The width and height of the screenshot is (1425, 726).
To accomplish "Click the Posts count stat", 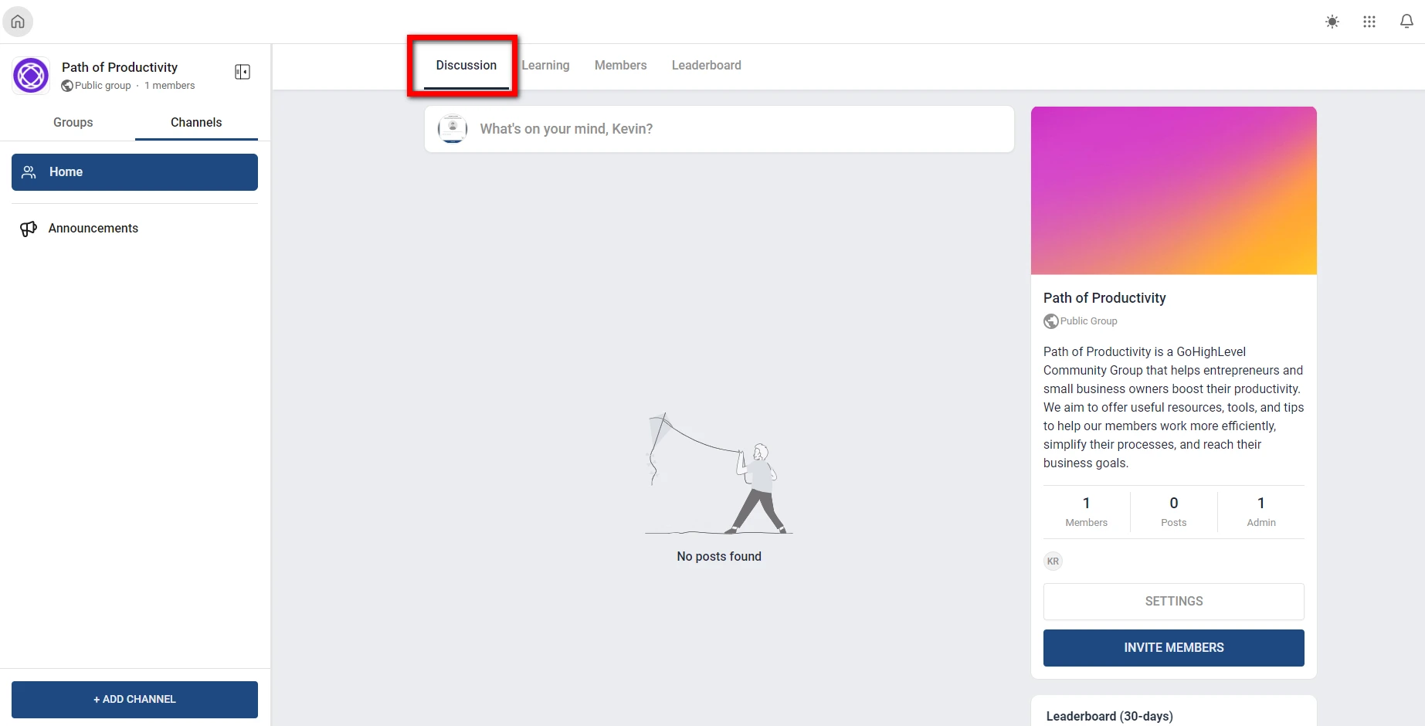I will [1174, 512].
